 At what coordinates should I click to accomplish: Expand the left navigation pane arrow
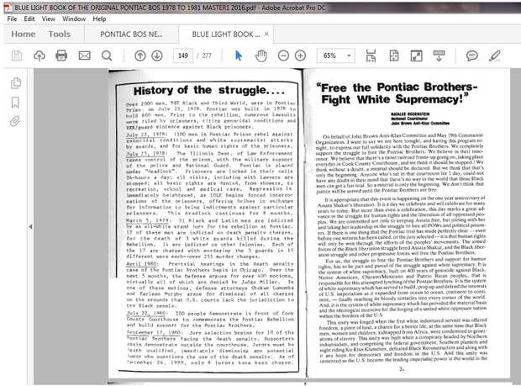tap(30, 227)
